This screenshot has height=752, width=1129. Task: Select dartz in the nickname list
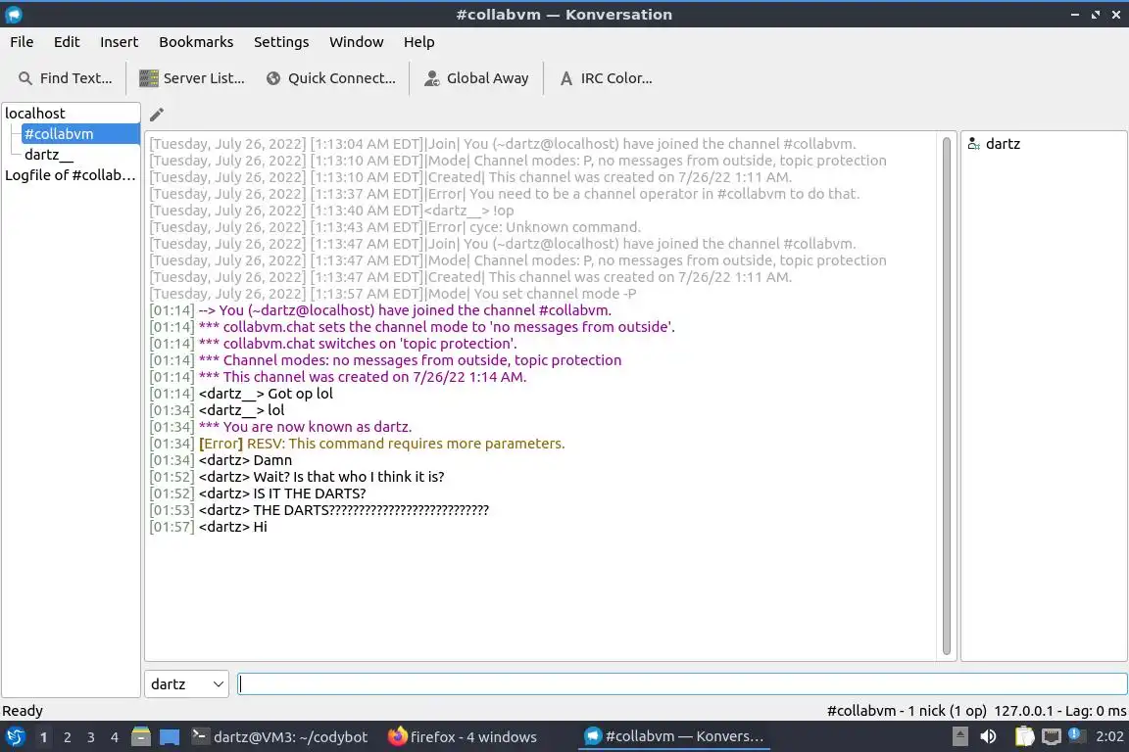[1003, 144]
